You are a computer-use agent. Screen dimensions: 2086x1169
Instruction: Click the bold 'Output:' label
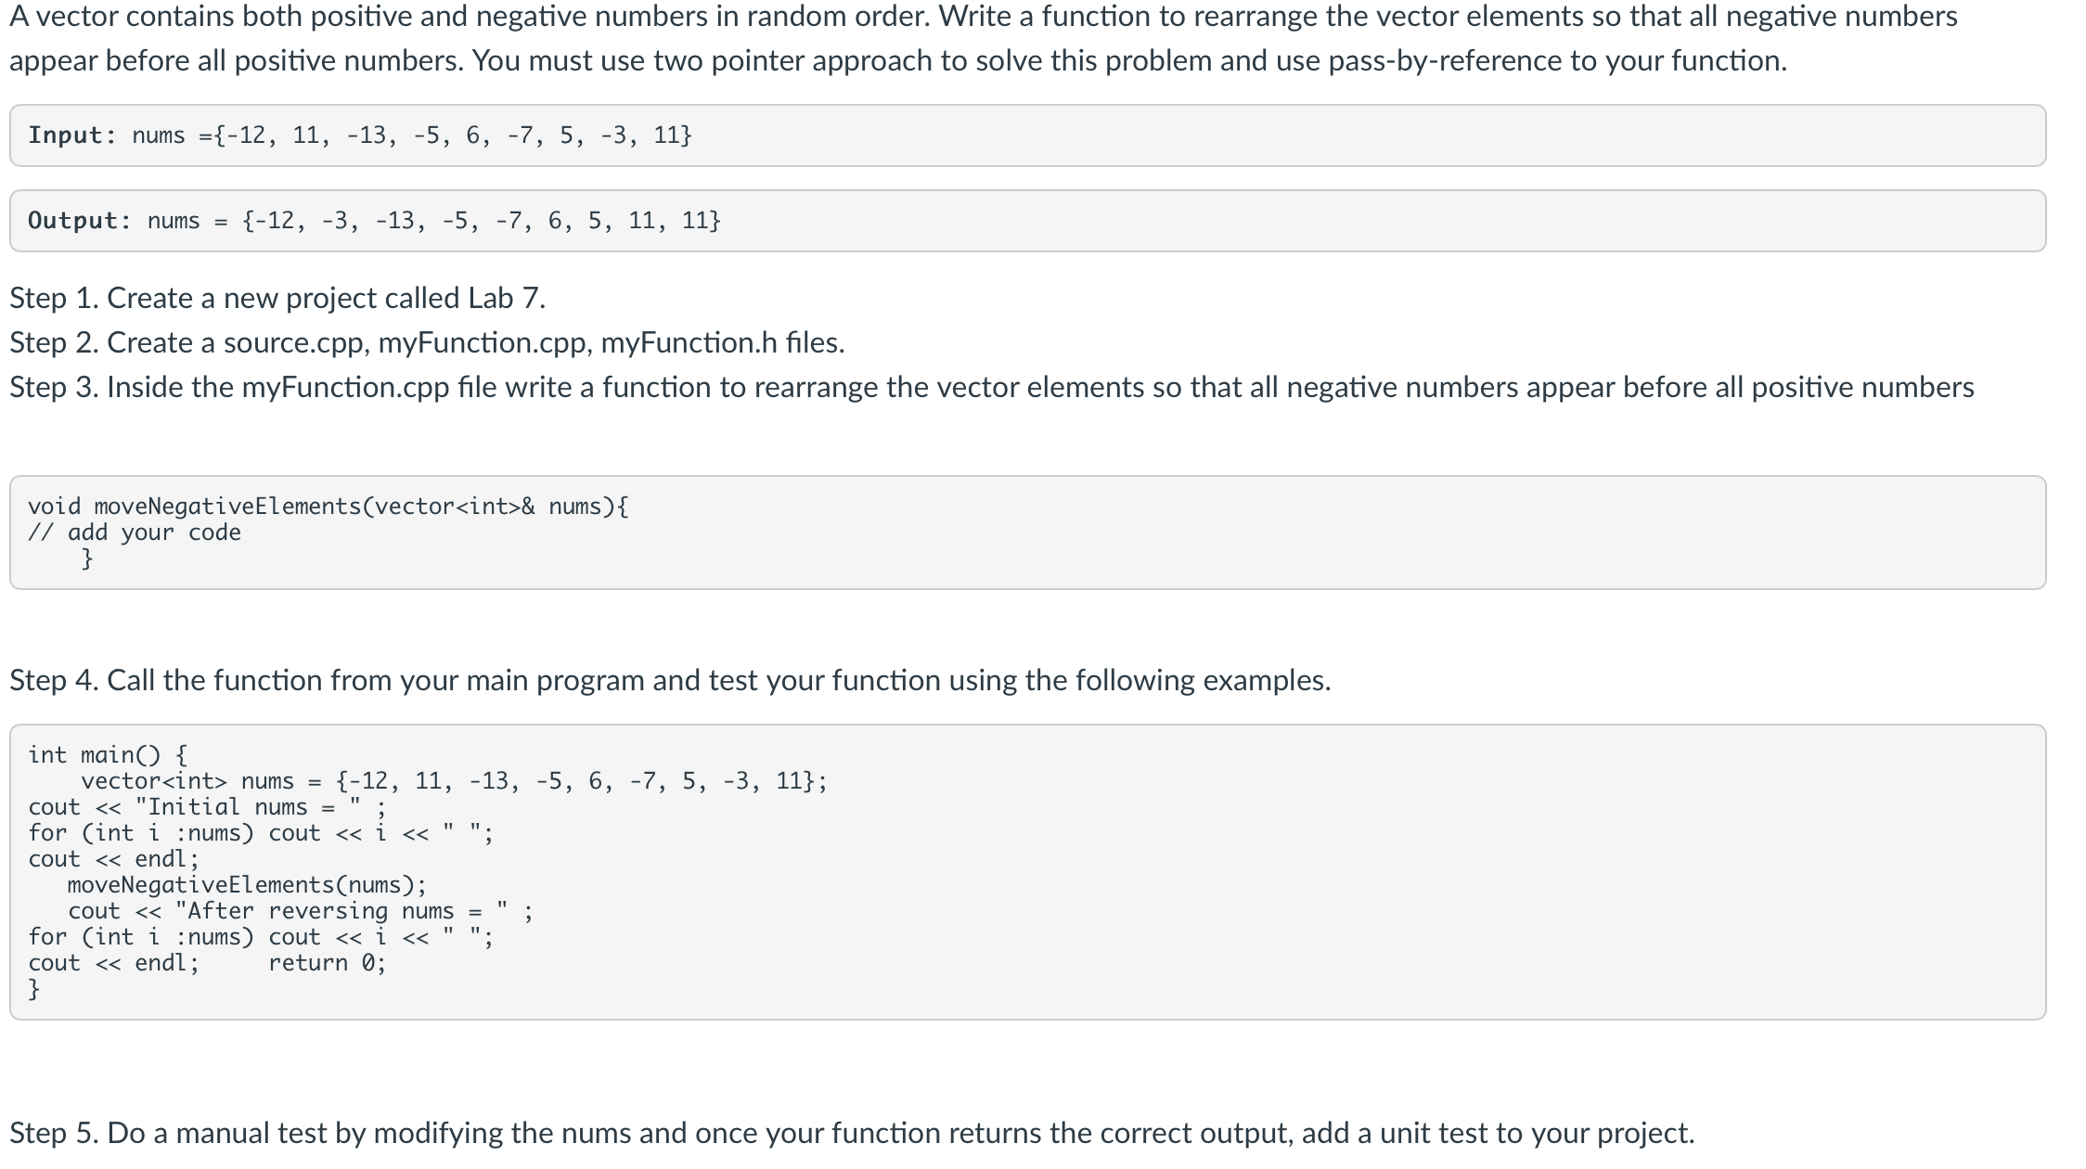click(80, 221)
